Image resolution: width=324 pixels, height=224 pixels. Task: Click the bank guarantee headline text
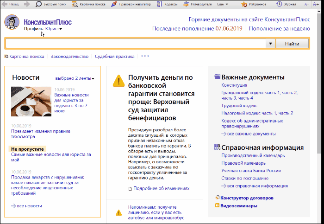(x=161, y=97)
